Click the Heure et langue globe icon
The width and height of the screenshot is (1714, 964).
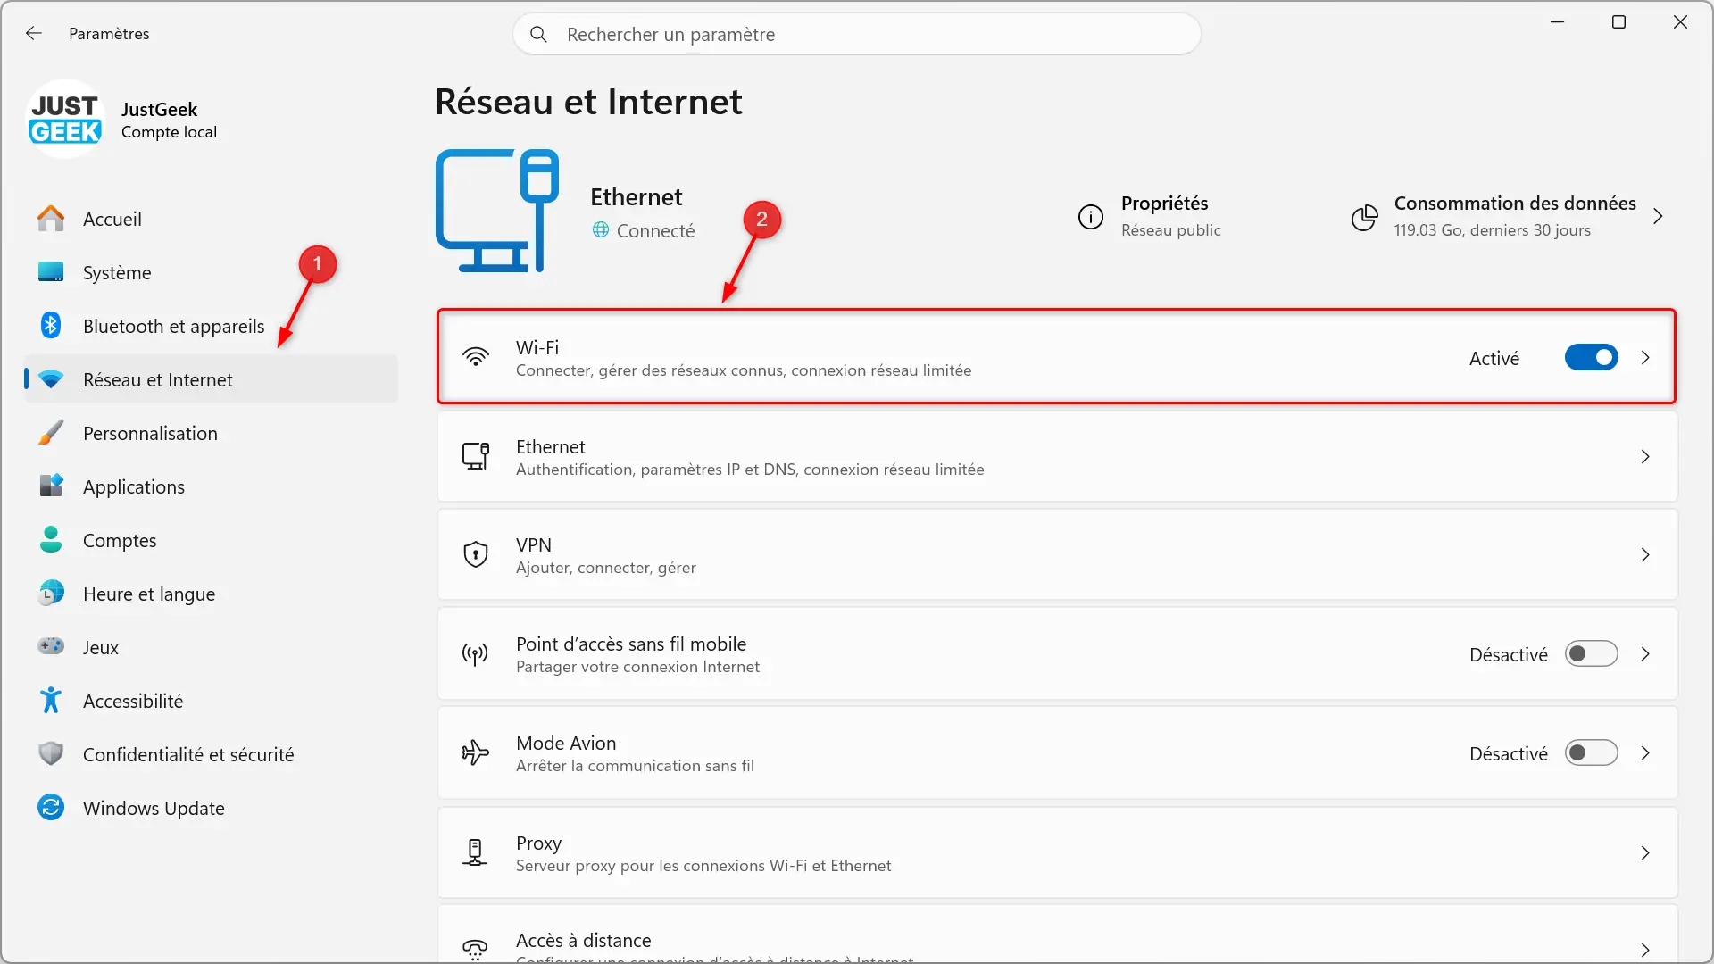[x=51, y=594]
